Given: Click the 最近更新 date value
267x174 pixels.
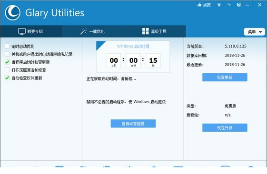Looking at the screenshot, I should pyautogui.click(x=235, y=65).
